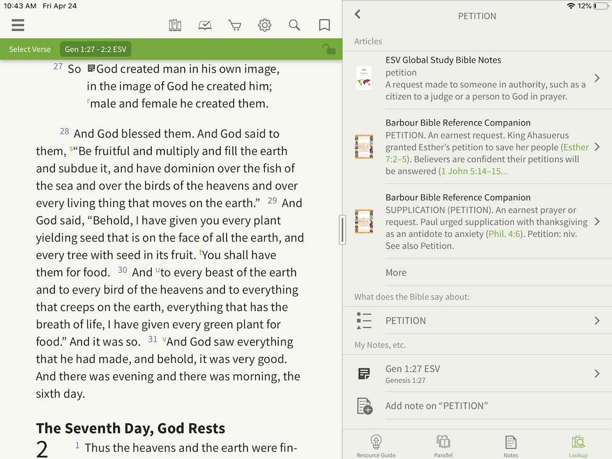Screen dimensions: 612x459
Task: Expand PETITION Bible topic chevron
Action: coord(597,320)
